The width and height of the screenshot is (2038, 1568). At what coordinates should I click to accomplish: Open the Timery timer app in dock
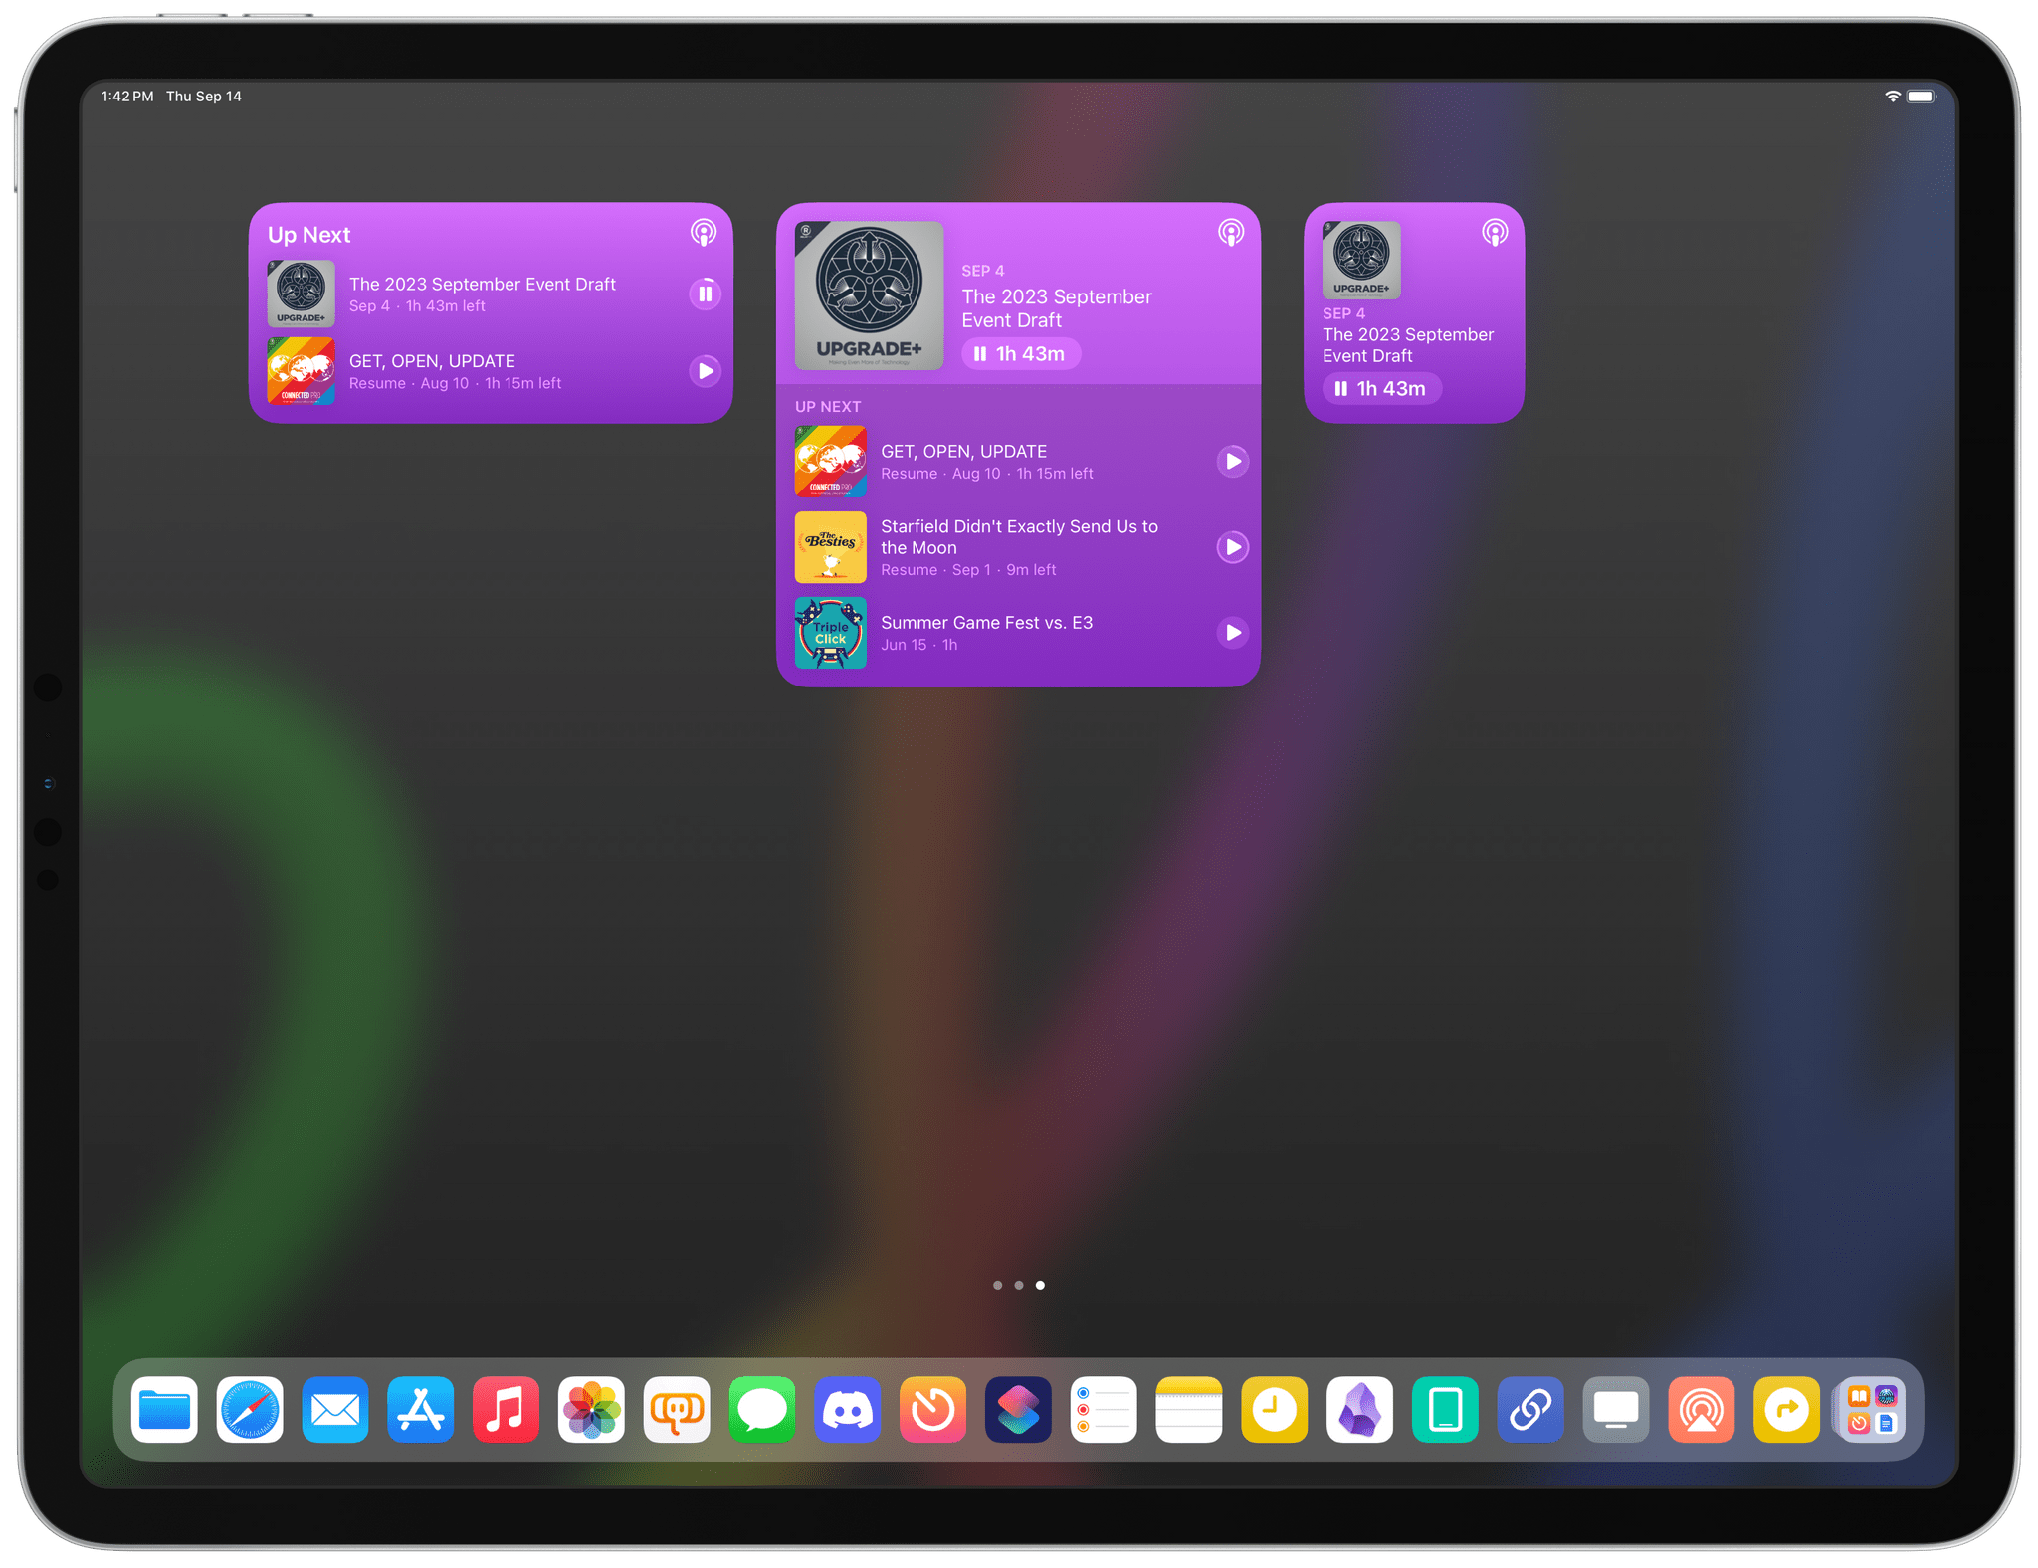[x=933, y=1409]
